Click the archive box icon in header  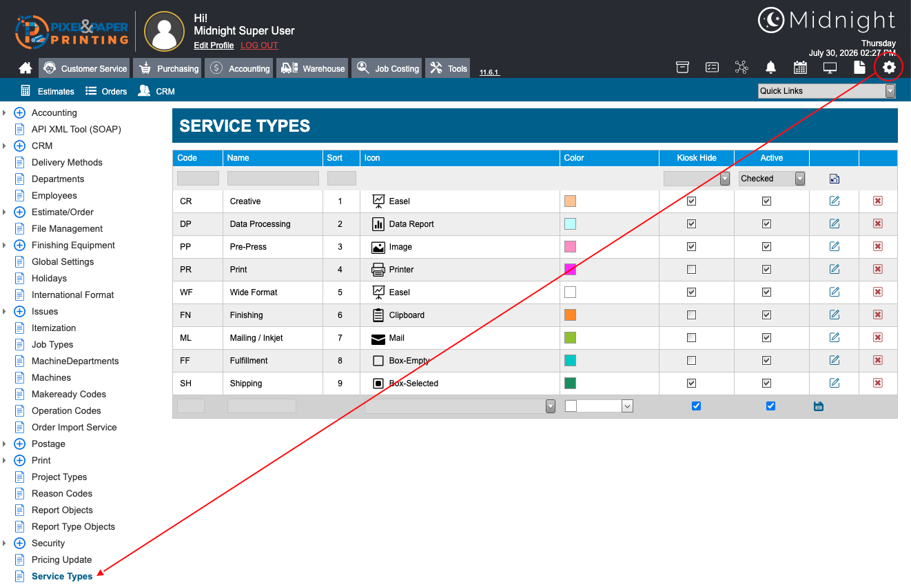682,67
